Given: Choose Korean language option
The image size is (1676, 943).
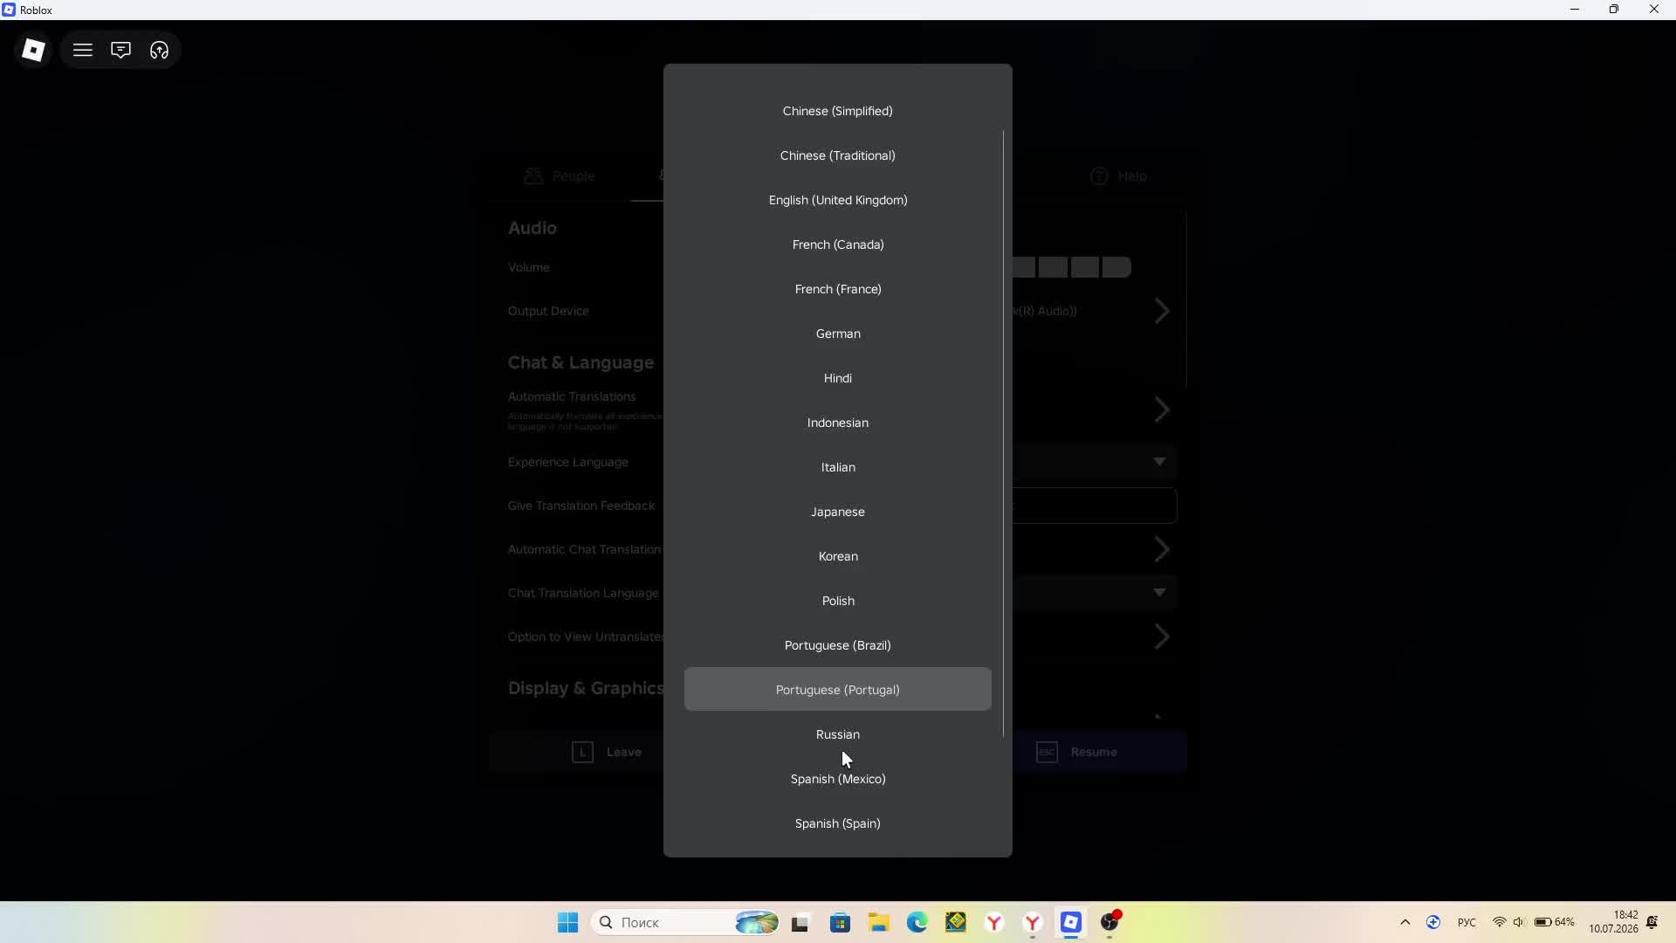Looking at the screenshot, I should tap(838, 556).
